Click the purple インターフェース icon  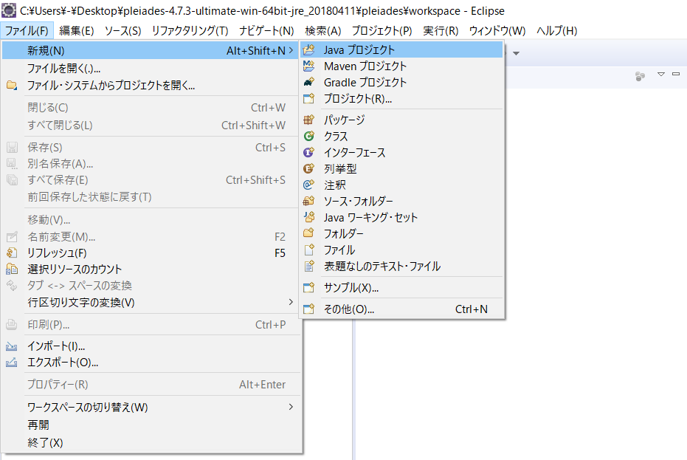click(x=309, y=153)
